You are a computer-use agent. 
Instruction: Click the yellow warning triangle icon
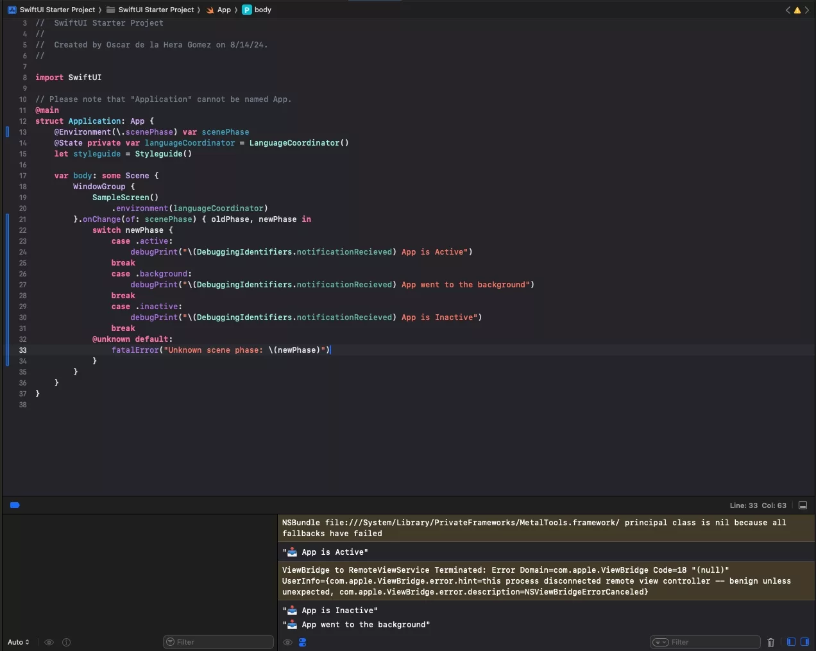point(797,10)
